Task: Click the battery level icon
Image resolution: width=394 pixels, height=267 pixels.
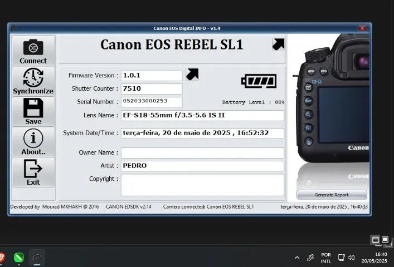Action: [259, 81]
